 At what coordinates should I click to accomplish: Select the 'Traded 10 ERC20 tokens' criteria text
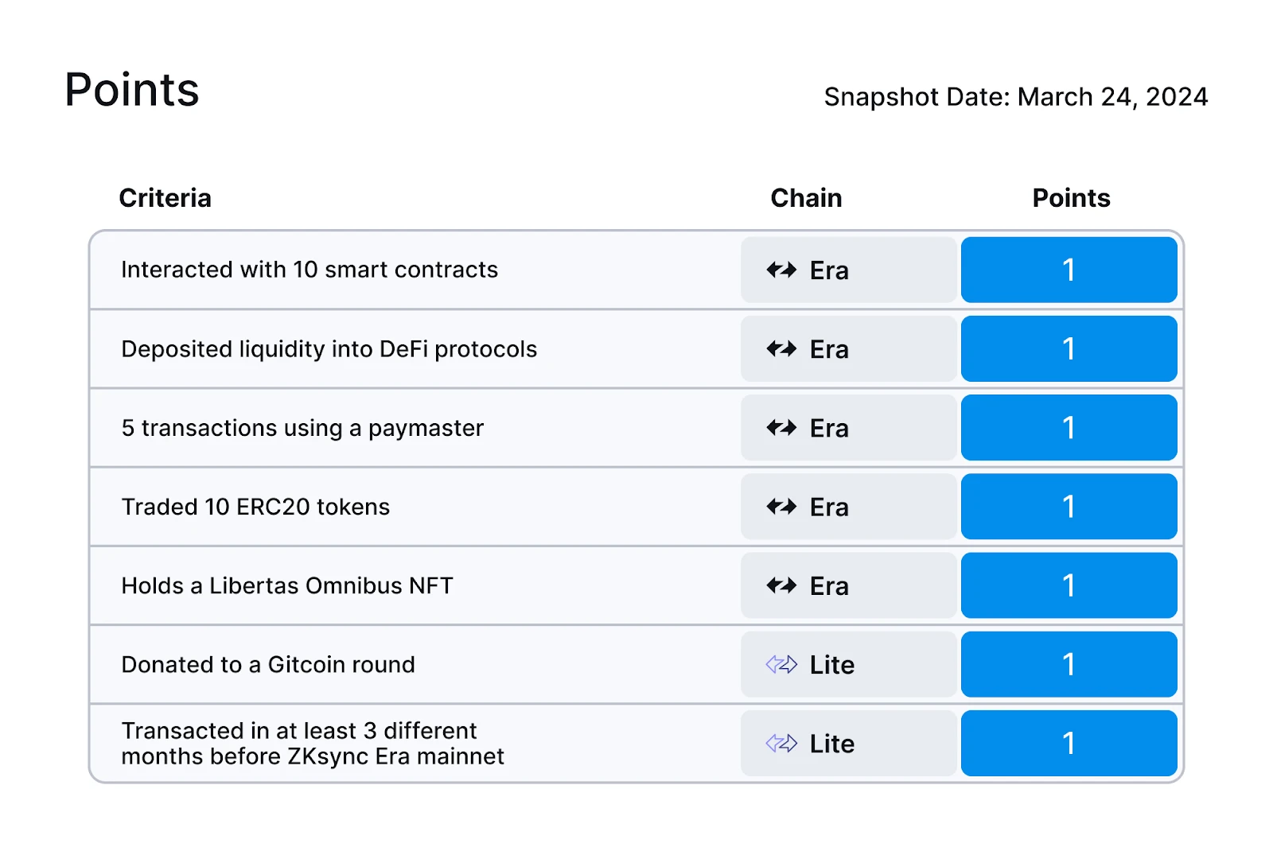coord(255,507)
